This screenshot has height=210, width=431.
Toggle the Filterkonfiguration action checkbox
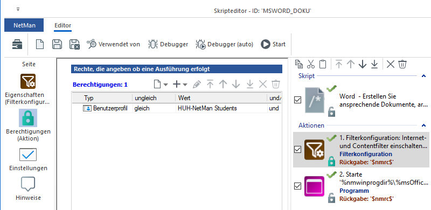point(297,150)
